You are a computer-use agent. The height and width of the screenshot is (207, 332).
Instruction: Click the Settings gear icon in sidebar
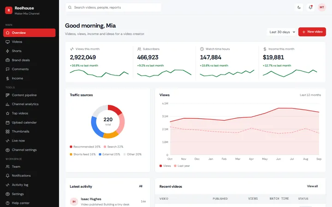[8, 194]
